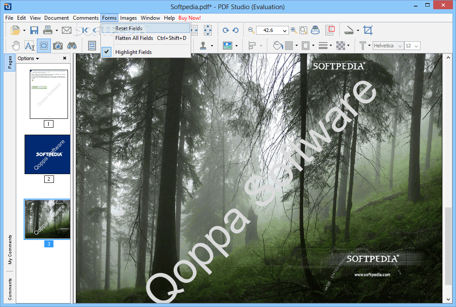Image resolution: width=456 pixels, height=307 pixels.
Task: Email the document via the envelope icon
Action: 67,30
